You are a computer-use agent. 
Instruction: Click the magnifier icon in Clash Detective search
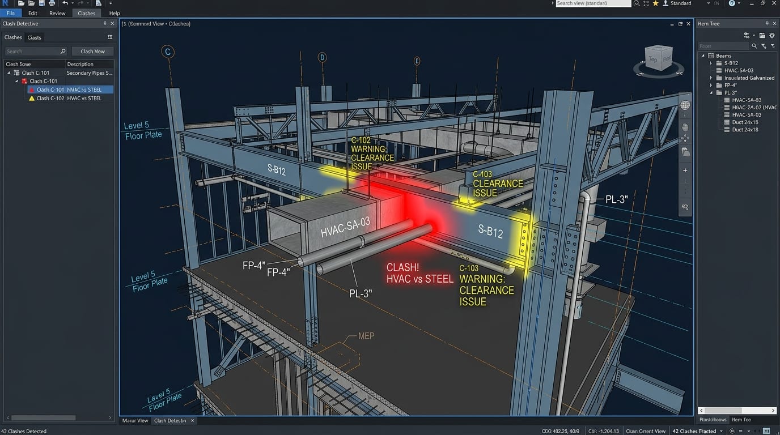point(62,52)
